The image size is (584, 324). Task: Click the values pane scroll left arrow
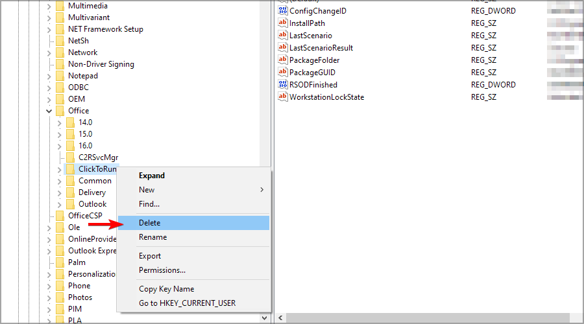coord(280,318)
